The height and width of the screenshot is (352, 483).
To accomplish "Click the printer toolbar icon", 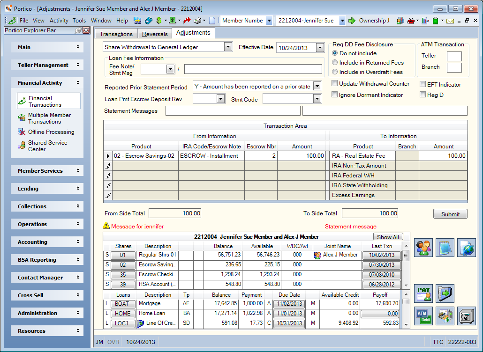I will (197, 21).
